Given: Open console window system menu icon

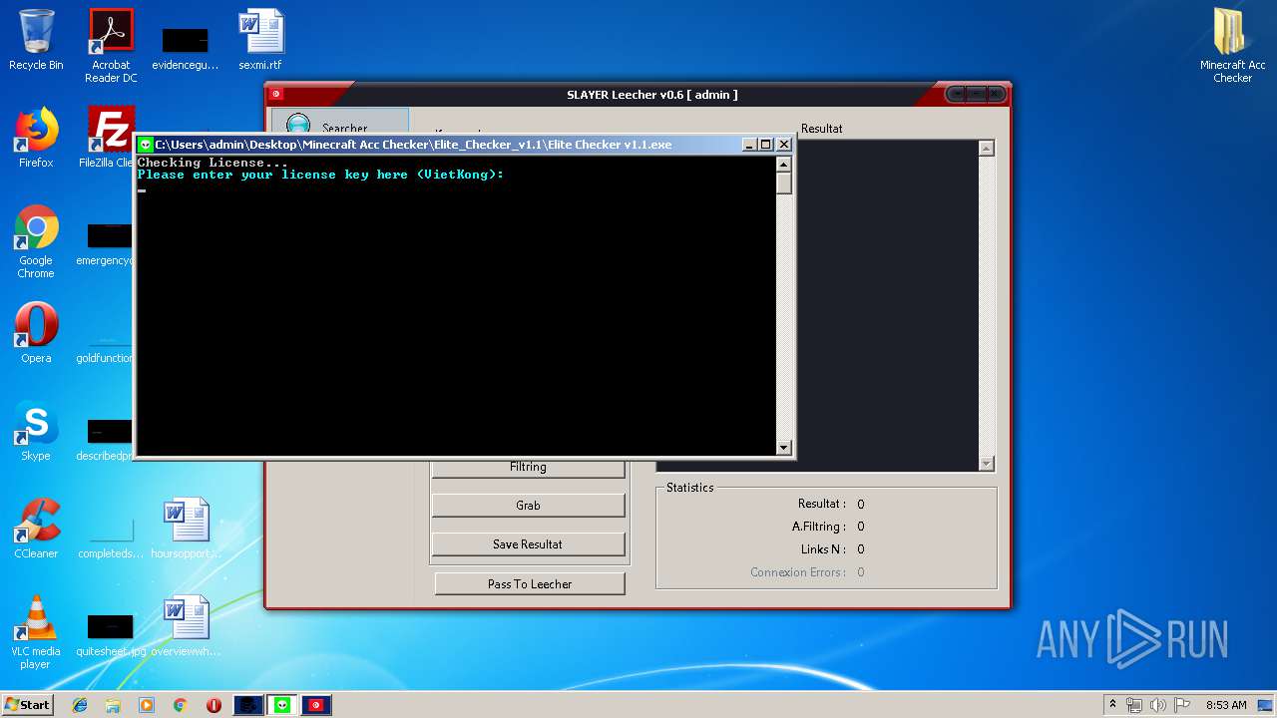Looking at the screenshot, I should 146,145.
